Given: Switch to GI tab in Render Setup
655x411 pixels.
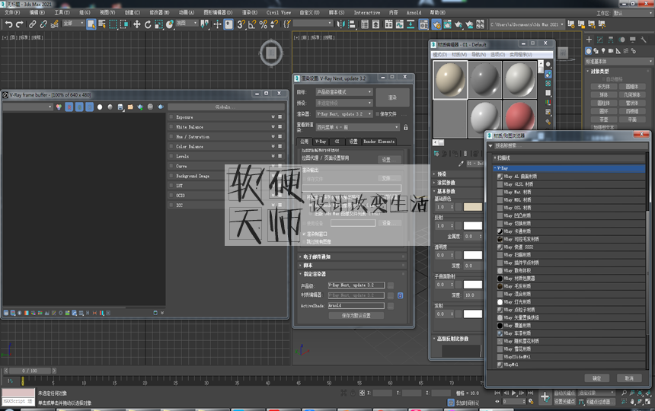Looking at the screenshot, I should point(337,142).
